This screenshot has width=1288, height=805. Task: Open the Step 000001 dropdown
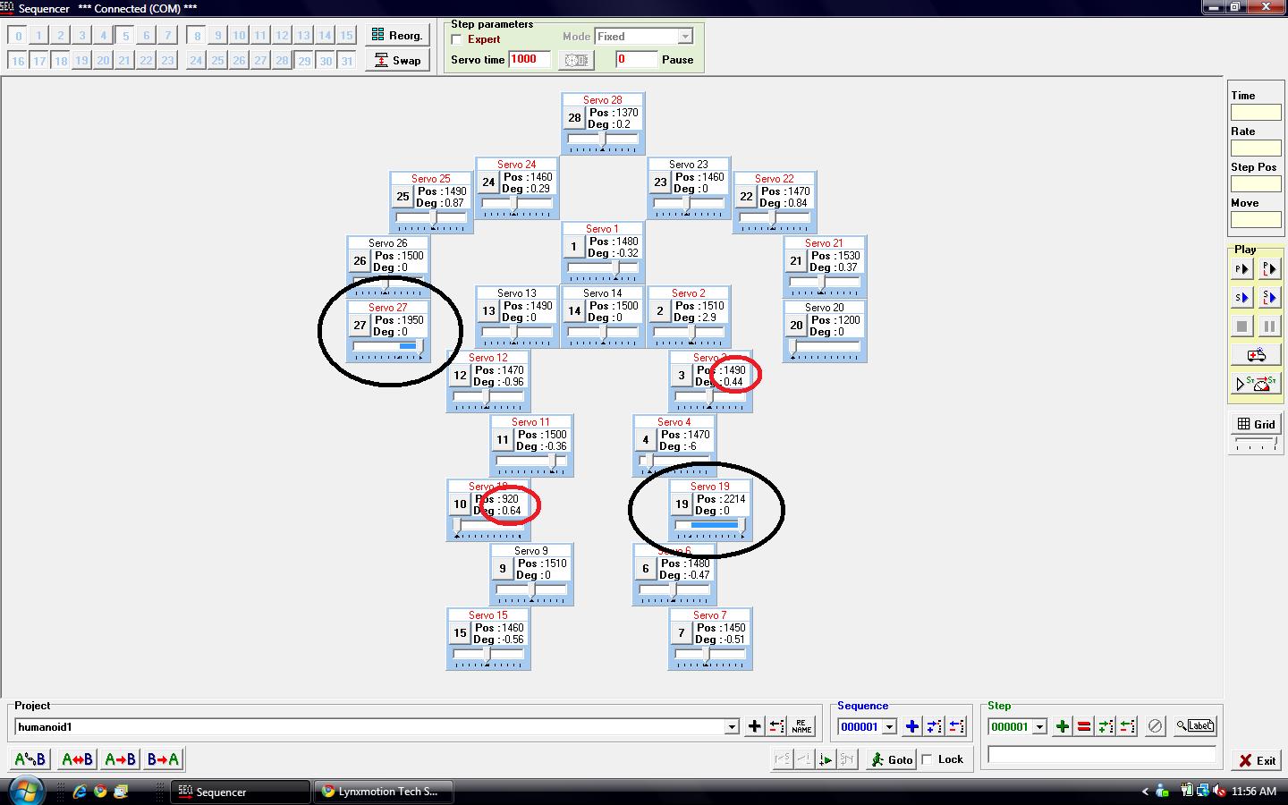pyautogui.click(x=1039, y=727)
